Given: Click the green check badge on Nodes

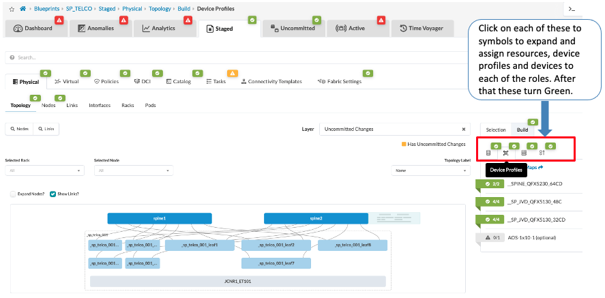Looking at the screenshot, I should point(60,98).
